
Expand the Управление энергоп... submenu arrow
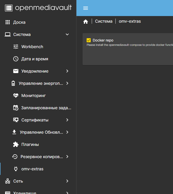point(67,83)
